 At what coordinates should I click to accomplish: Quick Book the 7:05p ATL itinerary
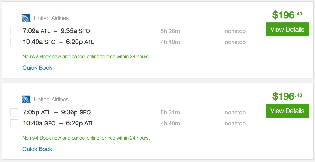click(x=37, y=149)
